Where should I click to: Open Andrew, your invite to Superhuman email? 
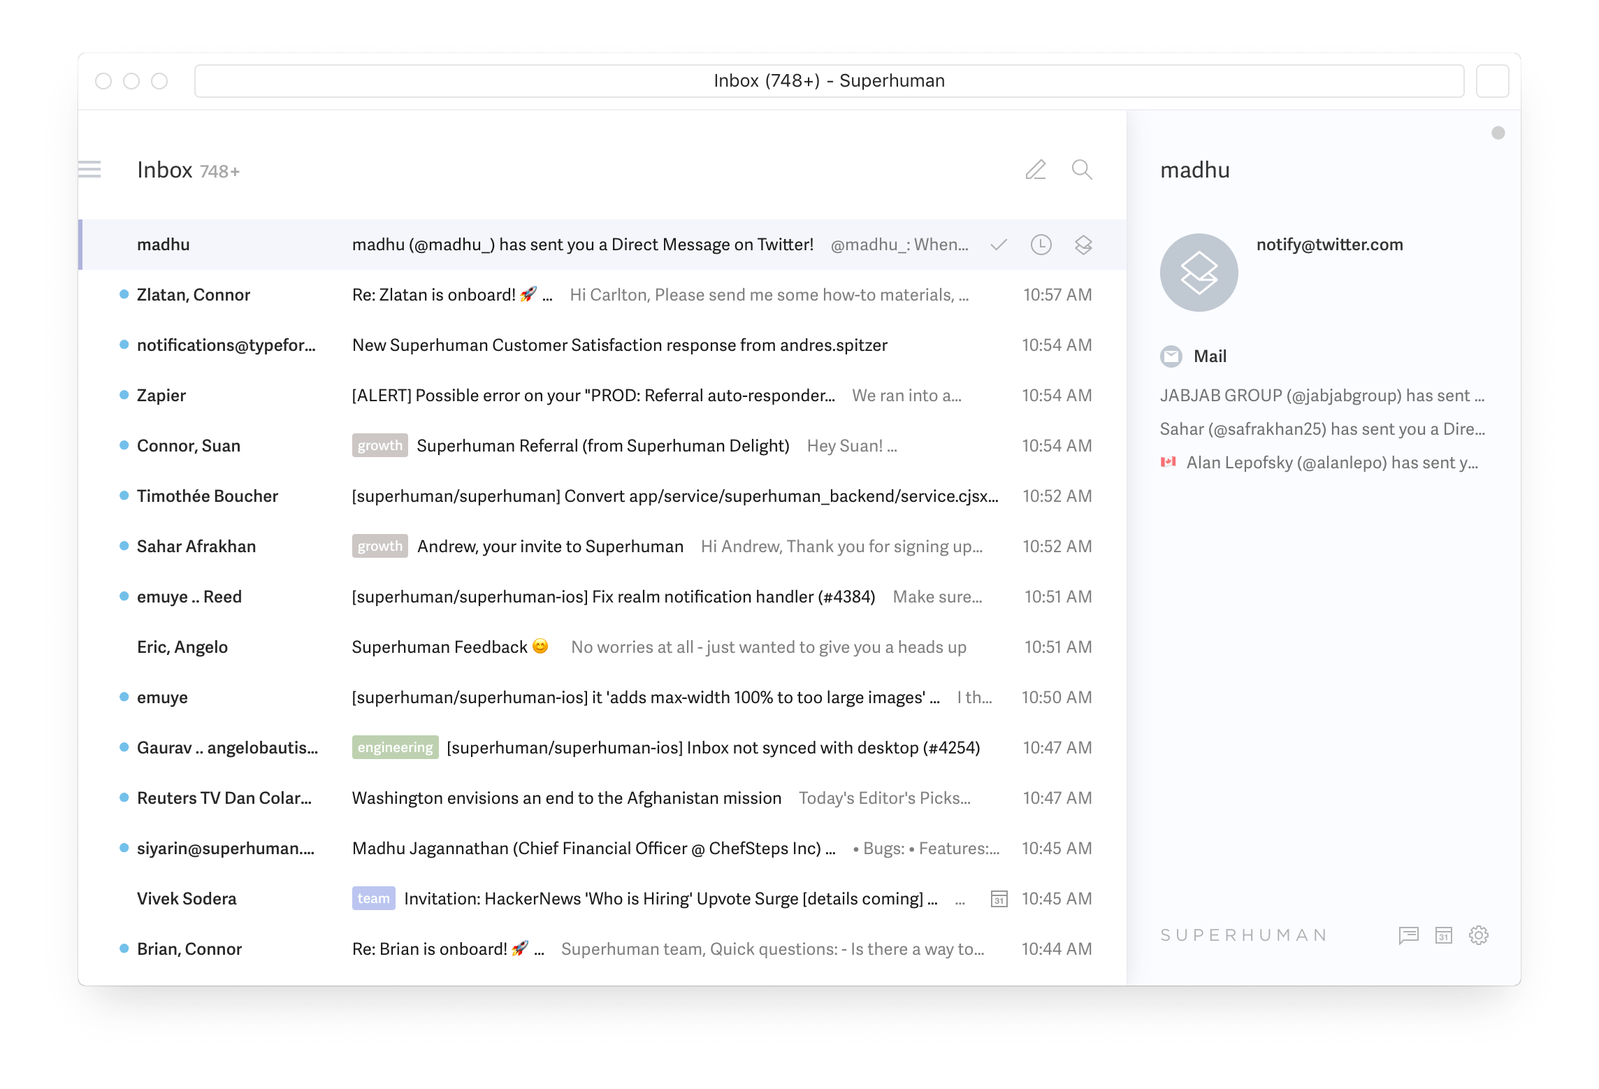point(602,547)
